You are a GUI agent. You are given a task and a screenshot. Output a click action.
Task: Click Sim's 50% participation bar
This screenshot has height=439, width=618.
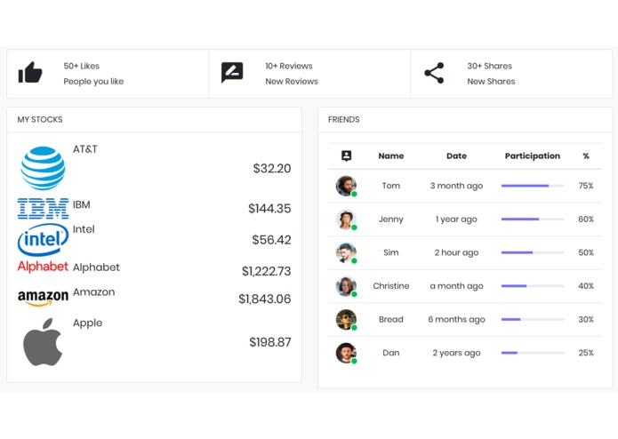(x=533, y=252)
